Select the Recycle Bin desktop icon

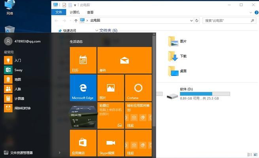coord(9,29)
